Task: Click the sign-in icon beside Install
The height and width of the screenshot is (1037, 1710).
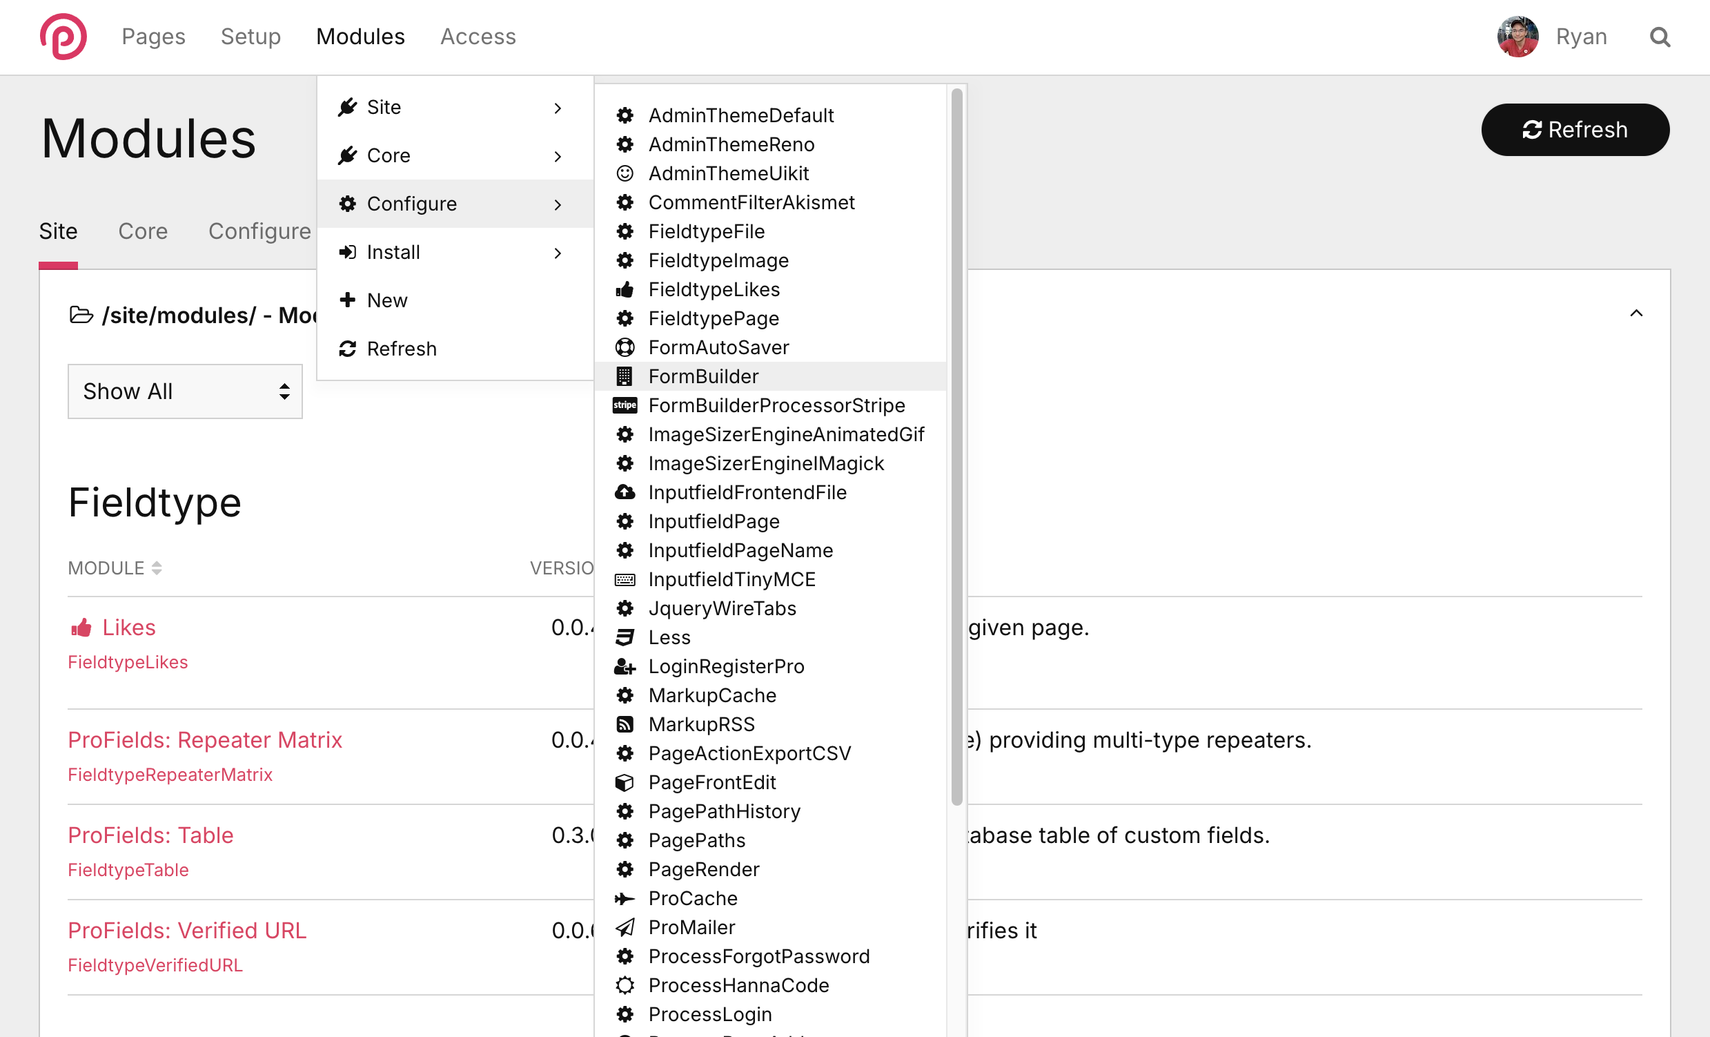Action: (347, 252)
